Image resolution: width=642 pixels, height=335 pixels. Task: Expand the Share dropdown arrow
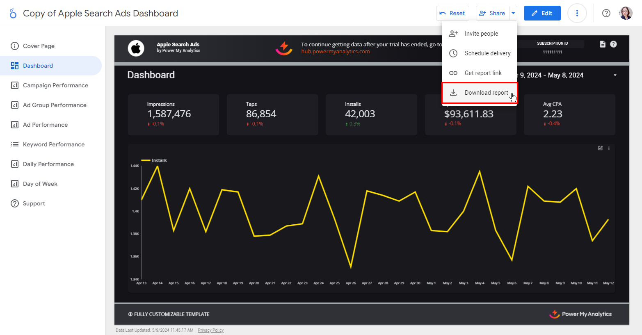pyautogui.click(x=513, y=13)
